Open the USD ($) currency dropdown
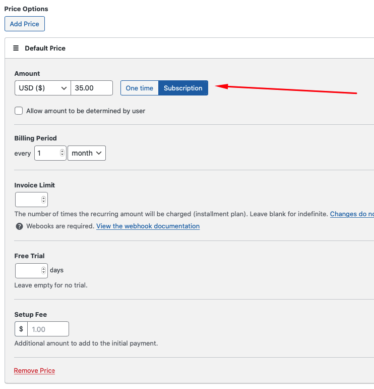The image size is (374, 389). coord(43,88)
